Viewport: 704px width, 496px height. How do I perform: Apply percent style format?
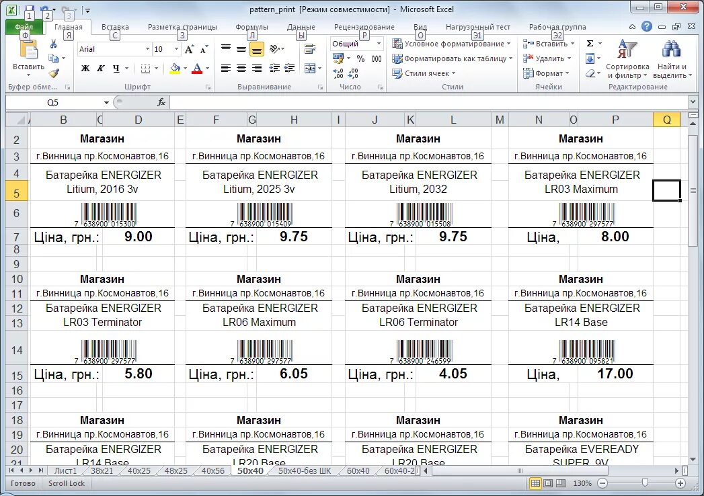(x=360, y=58)
